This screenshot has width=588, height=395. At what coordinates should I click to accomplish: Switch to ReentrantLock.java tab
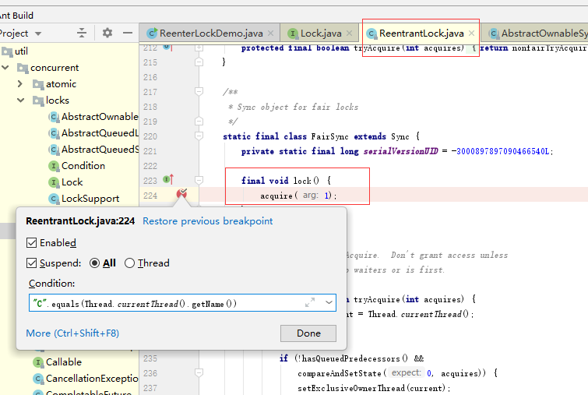coord(421,34)
